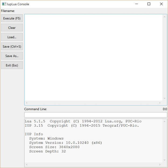168x168 pixels.
Task: Save the script using Save (Ctrl+S)
Action: click(x=12, y=46)
